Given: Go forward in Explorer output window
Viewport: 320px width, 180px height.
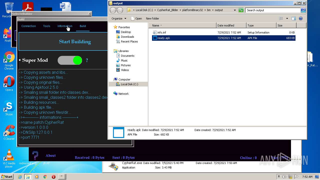Looking at the screenshot, I should click(120, 10).
